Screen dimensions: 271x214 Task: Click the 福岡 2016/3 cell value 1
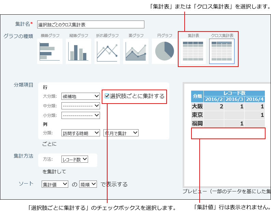tap(234, 124)
